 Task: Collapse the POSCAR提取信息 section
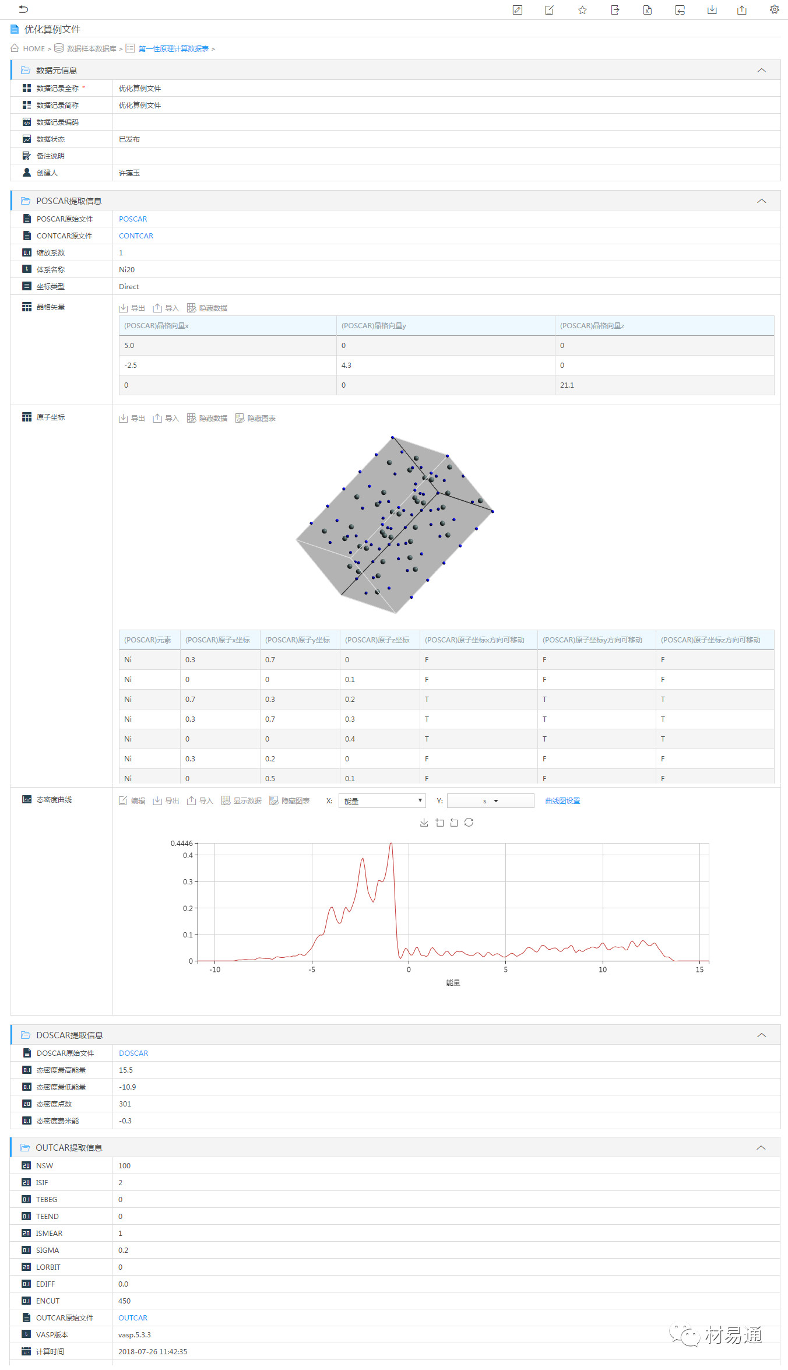761,201
